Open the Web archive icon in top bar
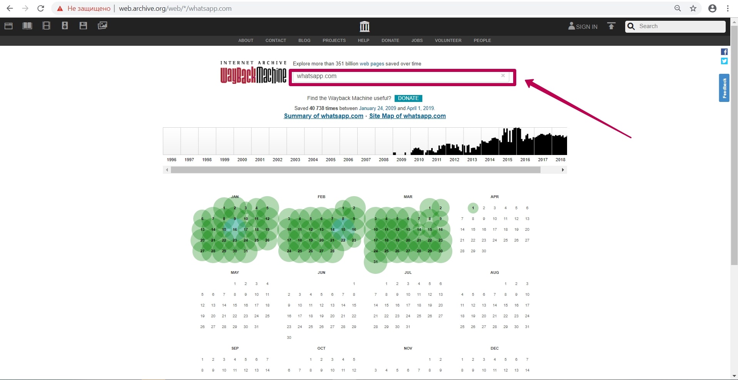Viewport: 738px width, 380px height. pyautogui.click(x=8, y=26)
